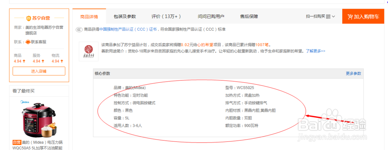Click the 联系客服 chat icon
388x150 pixels.
[28, 42]
